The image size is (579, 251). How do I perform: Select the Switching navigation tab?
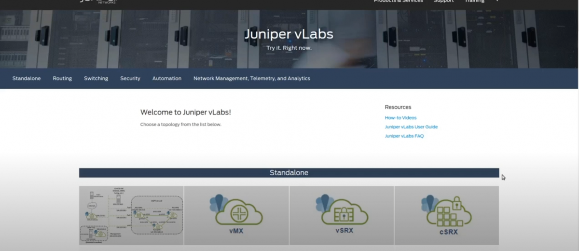[x=96, y=78]
